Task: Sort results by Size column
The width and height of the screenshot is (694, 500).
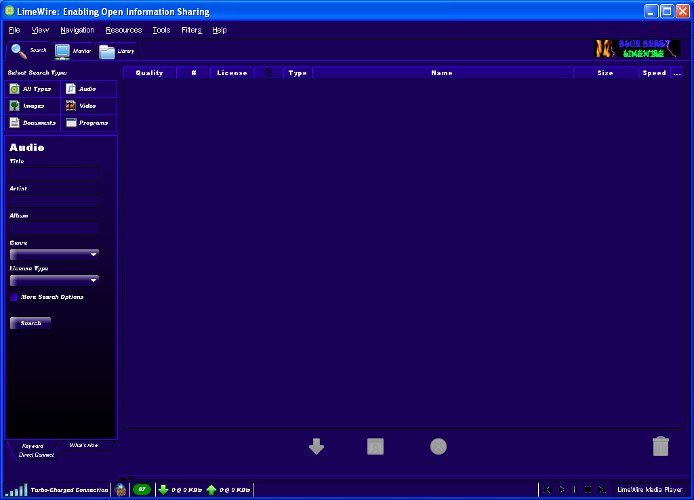Action: [x=605, y=73]
